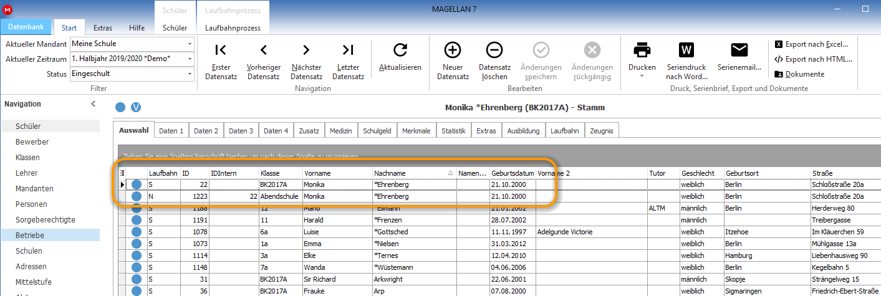This screenshot has width=881, height=296.
Task: Select row of Luise *Gottsched
Action: point(499,232)
